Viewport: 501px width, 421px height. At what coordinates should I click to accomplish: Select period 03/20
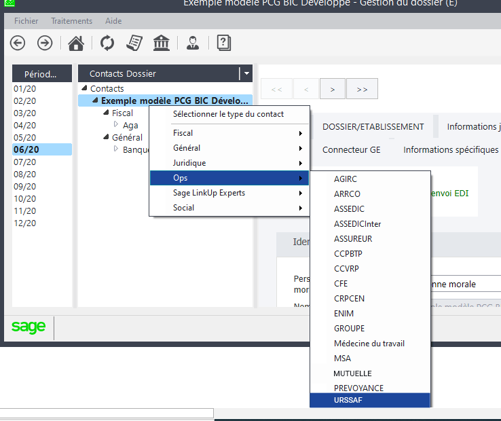pyautogui.click(x=42, y=113)
